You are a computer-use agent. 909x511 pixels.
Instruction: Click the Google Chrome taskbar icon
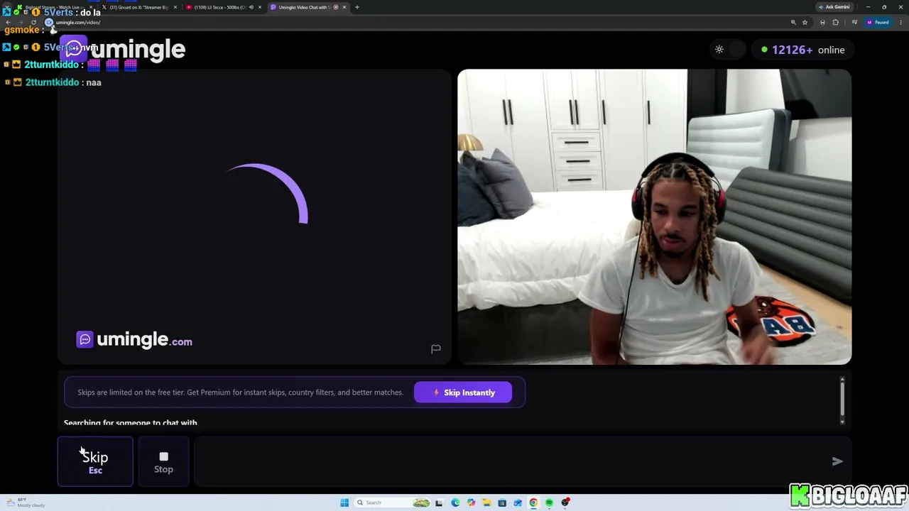(533, 502)
